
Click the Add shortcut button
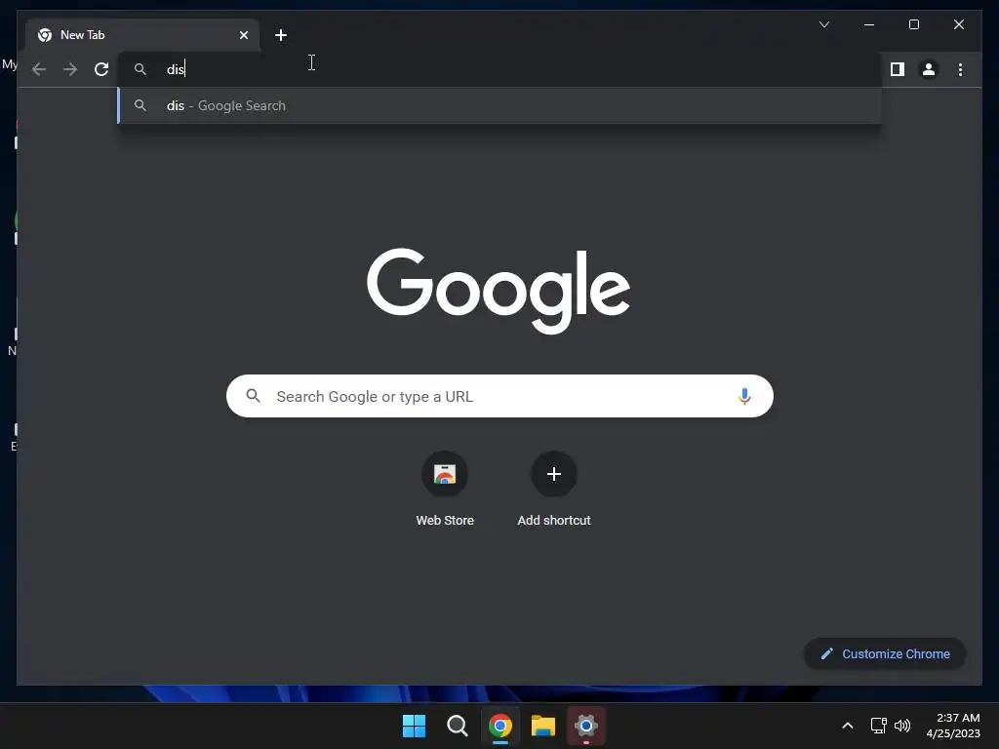[554, 490]
